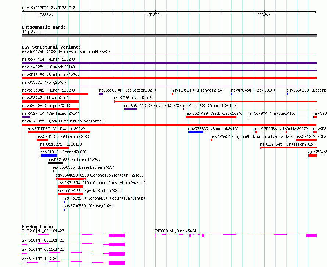
Task: Click the chr19:52357747..52384747 region label
Action: coord(48,8)
